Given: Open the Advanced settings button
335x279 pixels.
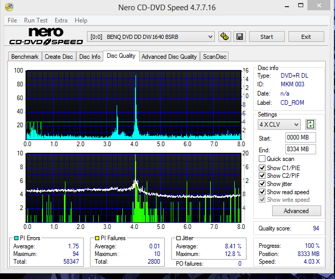Looking at the screenshot, I should click(x=296, y=211).
